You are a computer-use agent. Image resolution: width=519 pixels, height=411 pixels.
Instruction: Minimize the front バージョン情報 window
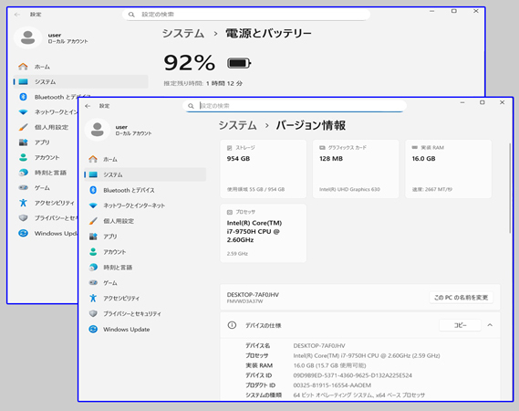[462, 102]
